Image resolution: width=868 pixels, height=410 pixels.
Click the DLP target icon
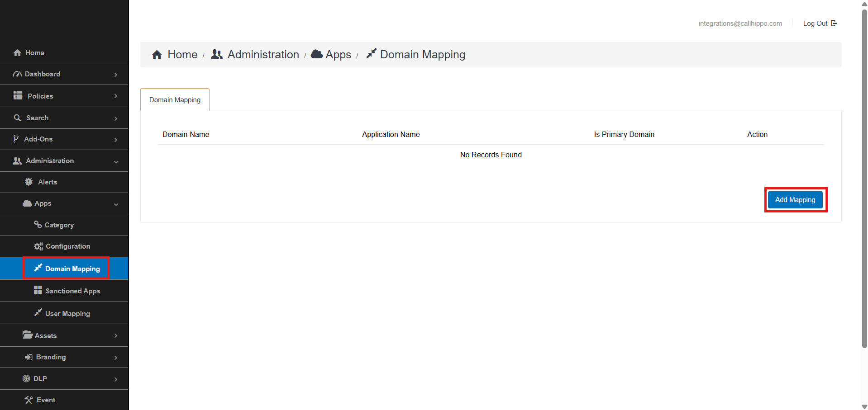tap(26, 379)
